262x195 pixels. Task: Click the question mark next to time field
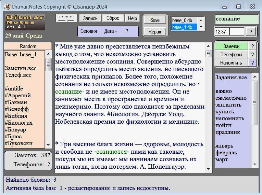click(x=251, y=32)
